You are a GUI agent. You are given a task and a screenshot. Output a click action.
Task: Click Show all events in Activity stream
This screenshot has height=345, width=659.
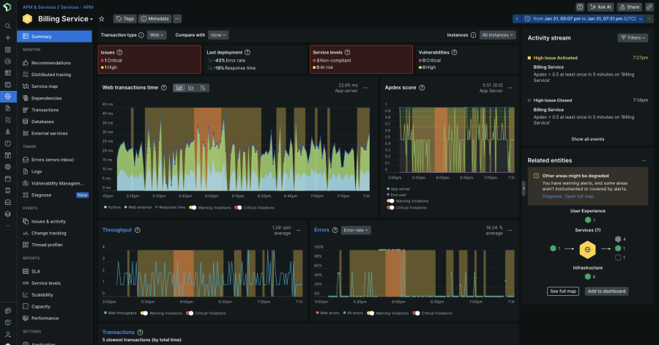tap(587, 138)
